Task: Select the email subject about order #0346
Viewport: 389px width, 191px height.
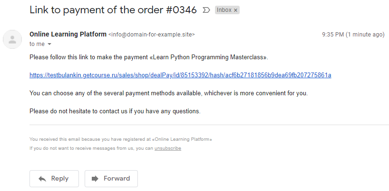Action: click(x=113, y=10)
